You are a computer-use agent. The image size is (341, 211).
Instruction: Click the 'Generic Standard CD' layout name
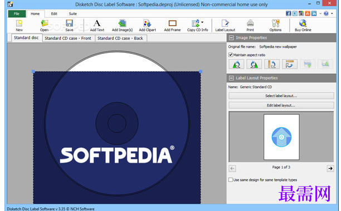pyautogui.click(x=256, y=87)
